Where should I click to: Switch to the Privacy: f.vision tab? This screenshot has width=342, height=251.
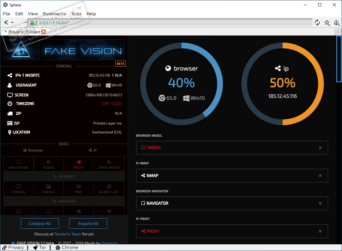(x=24, y=32)
